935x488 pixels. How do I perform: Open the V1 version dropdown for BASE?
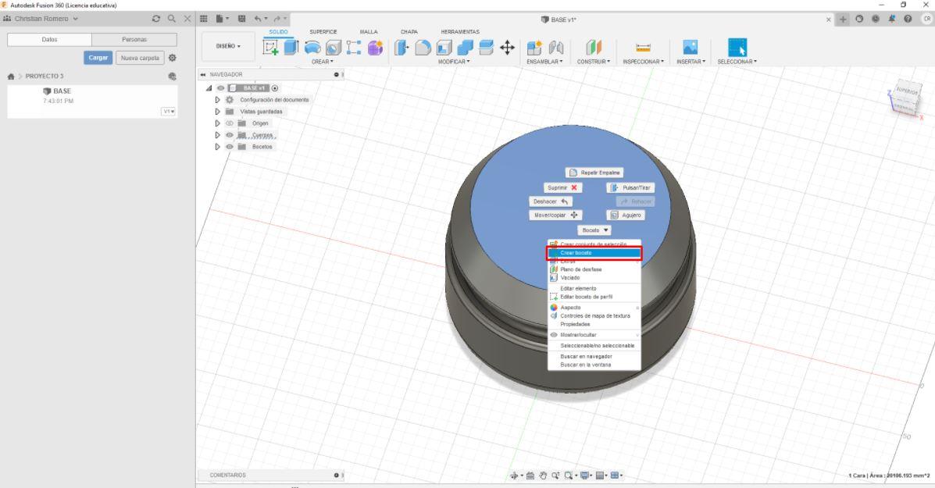[x=169, y=112]
